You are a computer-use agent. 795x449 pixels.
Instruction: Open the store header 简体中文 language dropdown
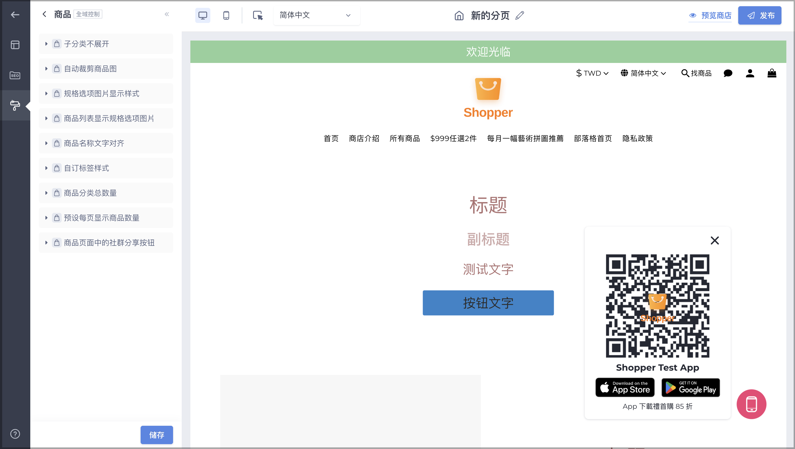coord(644,73)
